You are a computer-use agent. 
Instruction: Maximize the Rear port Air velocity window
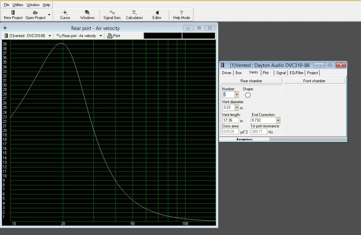tap(199, 28)
